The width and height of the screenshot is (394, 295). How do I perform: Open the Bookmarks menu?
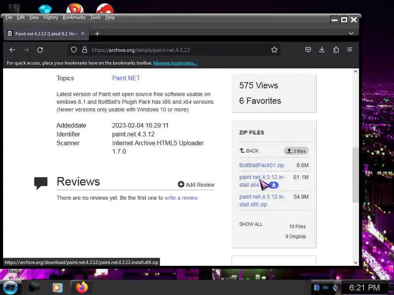coord(74,17)
